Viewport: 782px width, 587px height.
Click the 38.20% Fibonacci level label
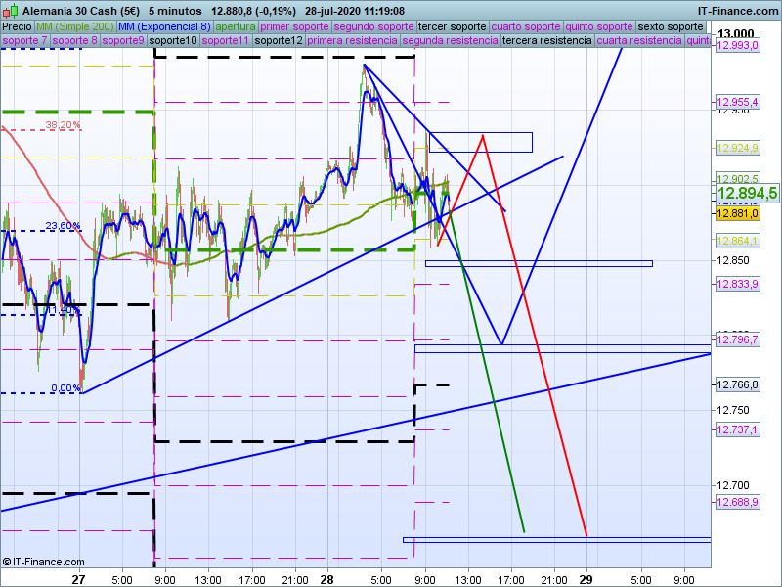coord(63,125)
